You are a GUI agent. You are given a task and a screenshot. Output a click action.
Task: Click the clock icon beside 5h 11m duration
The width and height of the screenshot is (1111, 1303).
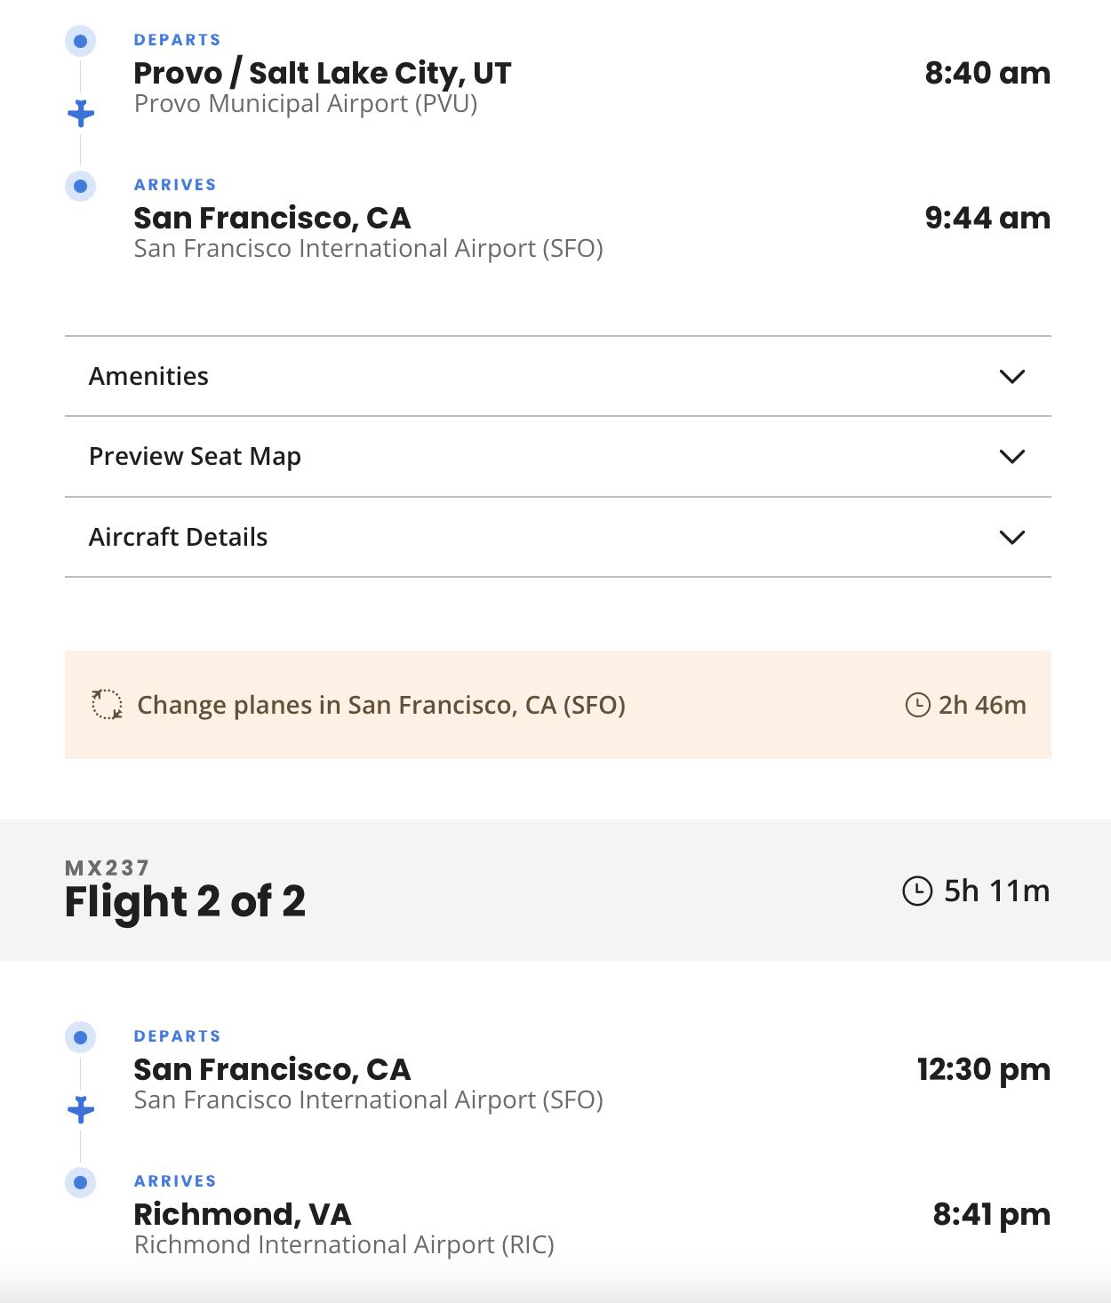click(917, 891)
